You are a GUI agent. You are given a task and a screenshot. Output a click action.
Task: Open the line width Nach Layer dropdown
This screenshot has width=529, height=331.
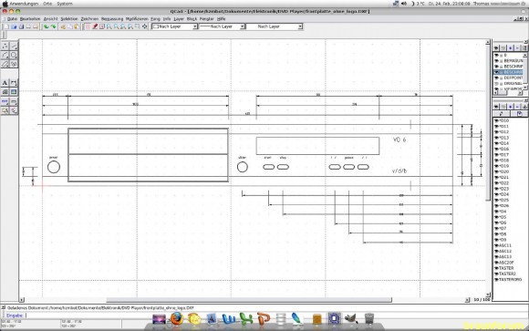222,26
